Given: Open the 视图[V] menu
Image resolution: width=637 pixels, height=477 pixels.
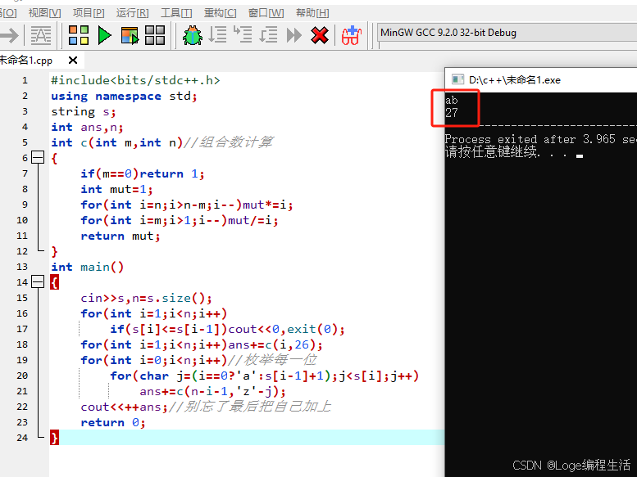Looking at the screenshot, I should 45,13.
